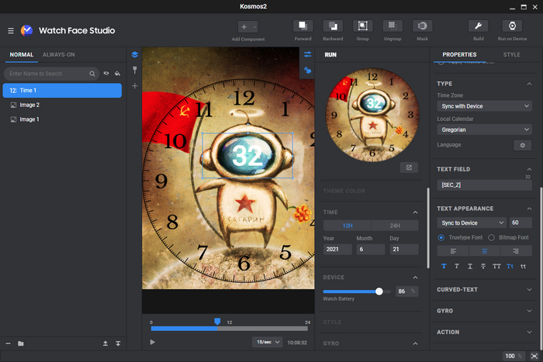The width and height of the screenshot is (543, 362).
Task: Open Language settings gear
Action: click(522, 145)
